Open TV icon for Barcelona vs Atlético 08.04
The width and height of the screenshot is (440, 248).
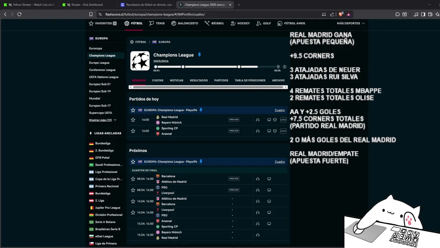(x=269, y=179)
